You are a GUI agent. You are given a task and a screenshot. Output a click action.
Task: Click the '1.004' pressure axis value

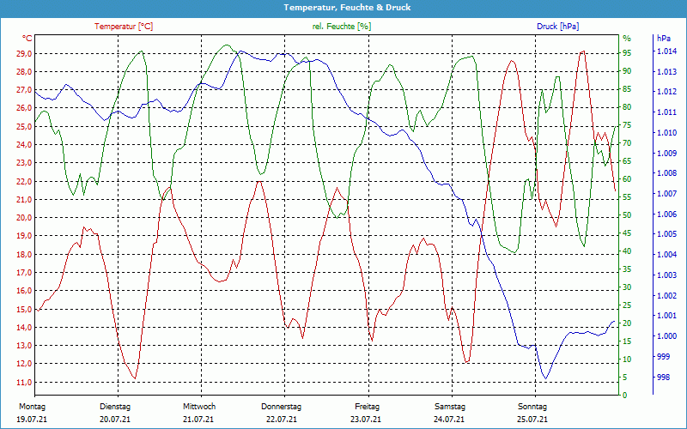(x=666, y=255)
